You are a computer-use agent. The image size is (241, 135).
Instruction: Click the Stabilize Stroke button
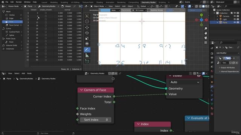[x=156, y=10]
